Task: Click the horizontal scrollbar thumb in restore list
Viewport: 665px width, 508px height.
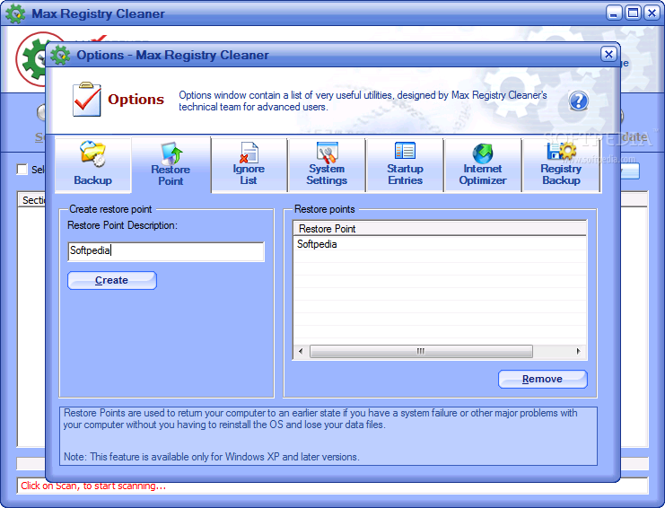Action: pyautogui.click(x=421, y=351)
